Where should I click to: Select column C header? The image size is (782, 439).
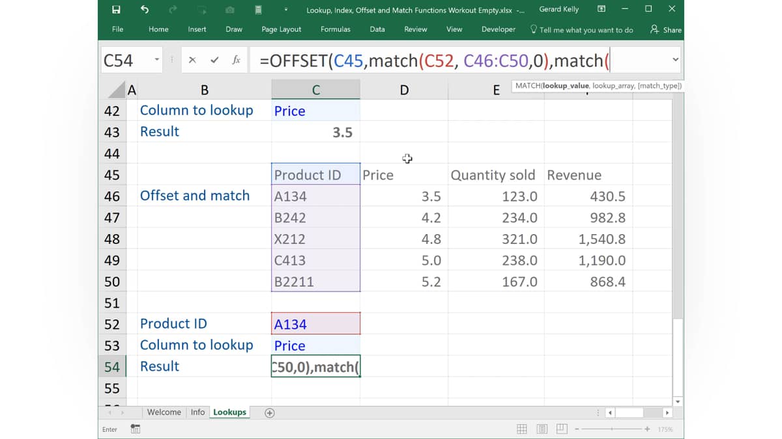[x=315, y=90]
